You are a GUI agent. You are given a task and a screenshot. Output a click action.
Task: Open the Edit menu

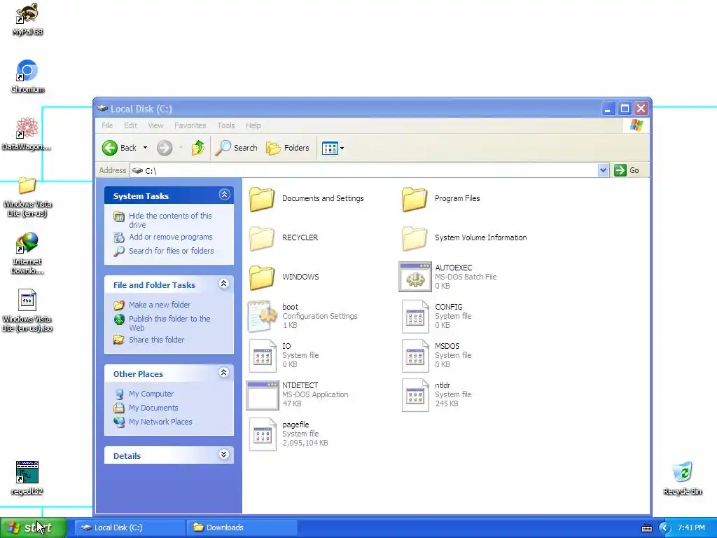[x=130, y=125]
